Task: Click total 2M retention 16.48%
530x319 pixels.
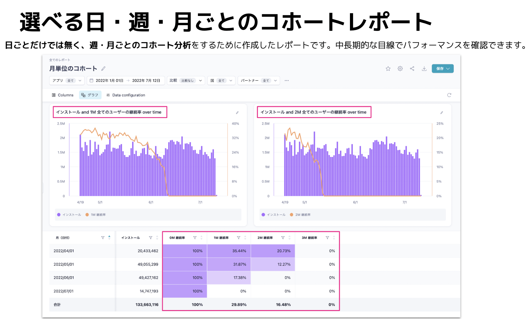Action: tap(283, 305)
